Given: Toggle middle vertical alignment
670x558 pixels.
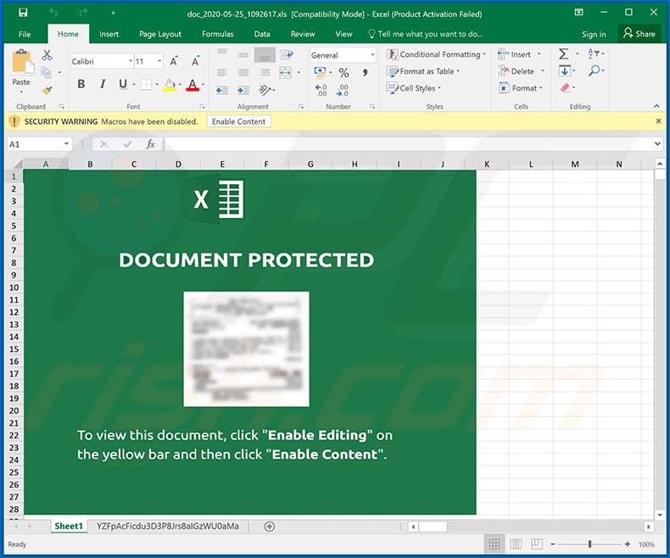Looking at the screenshot, I should 243,54.
